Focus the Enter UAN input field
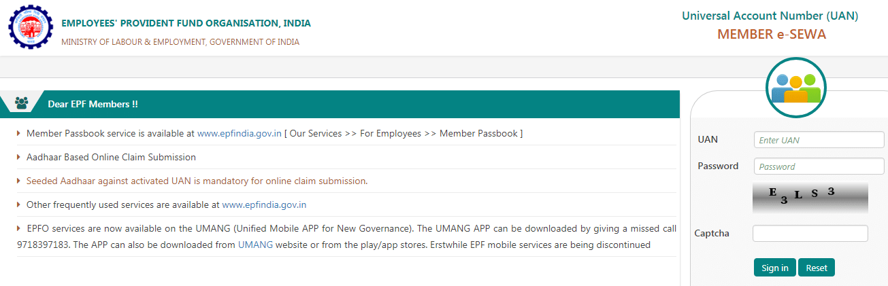Screen dimensions: 888x286 pyautogui.click(x=819, y=140)
